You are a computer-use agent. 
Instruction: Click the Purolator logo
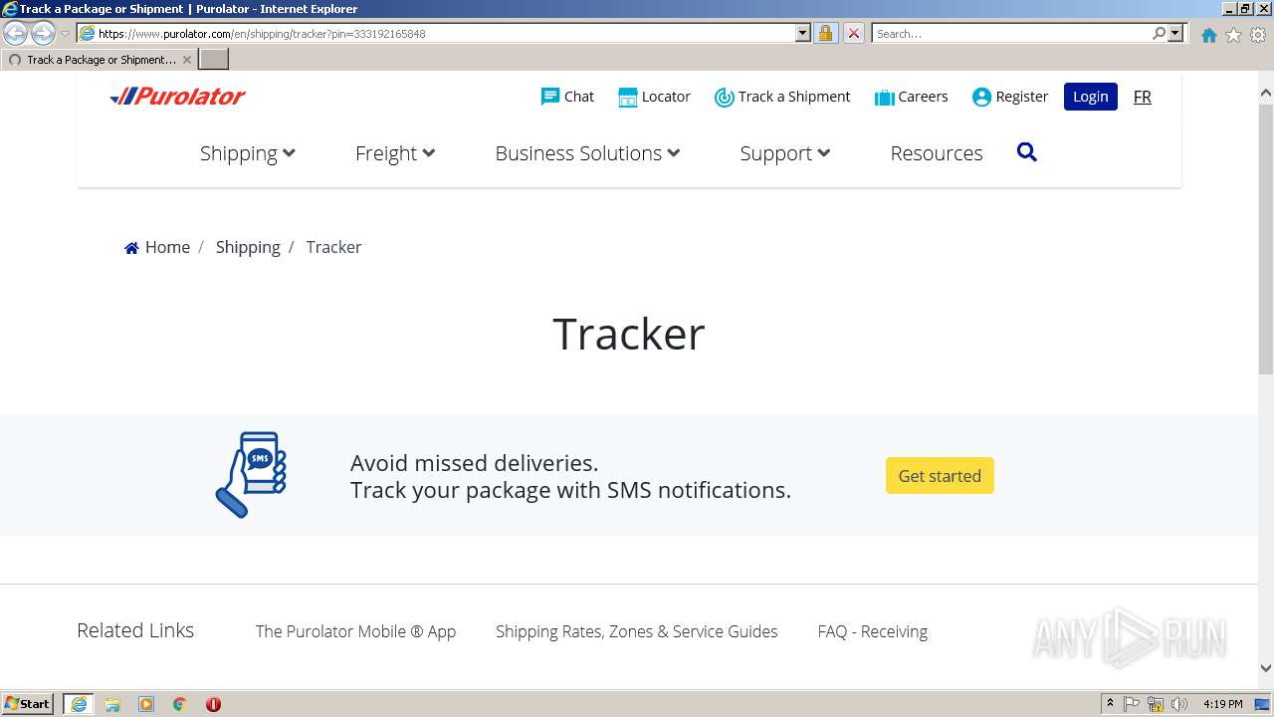[x=178, y=97]
